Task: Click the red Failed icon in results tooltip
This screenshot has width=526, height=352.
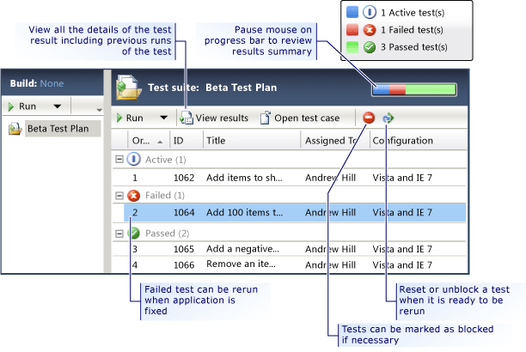Action: point(370,30)
